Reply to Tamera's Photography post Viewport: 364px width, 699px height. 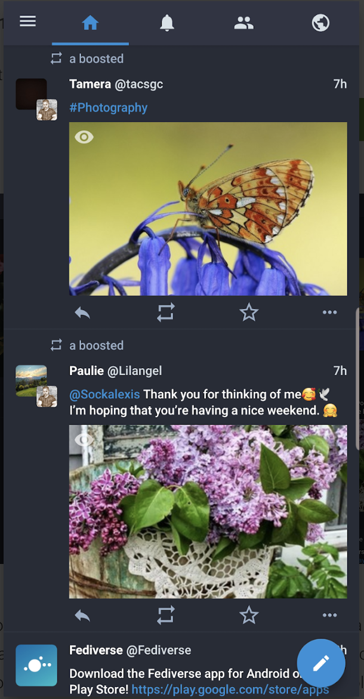point(82,312)
